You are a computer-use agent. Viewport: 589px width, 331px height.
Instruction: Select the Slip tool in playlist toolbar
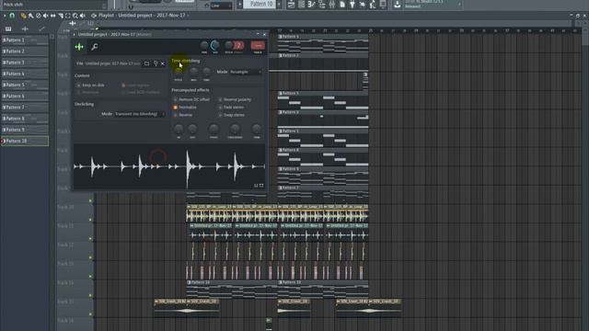click(53, 16)
